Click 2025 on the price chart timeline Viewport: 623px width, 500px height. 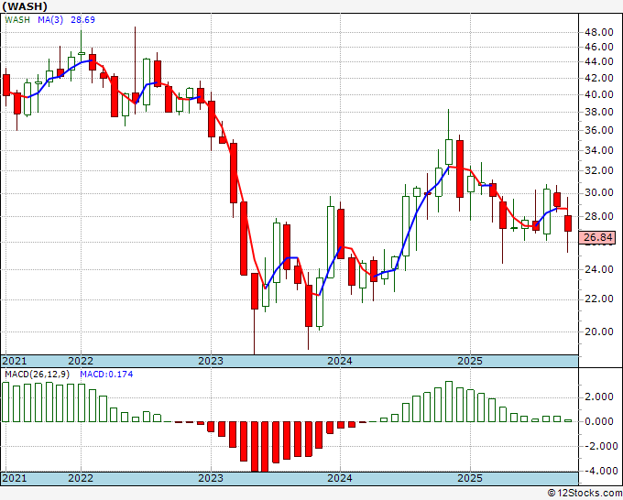tap(470, 361)
